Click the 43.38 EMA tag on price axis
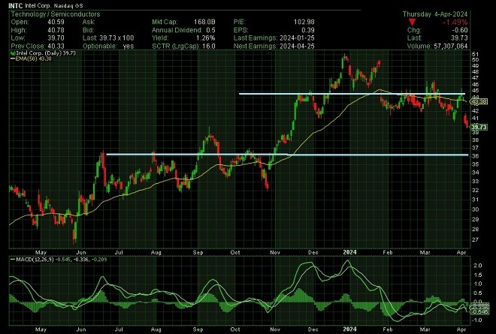 [479, 102]
